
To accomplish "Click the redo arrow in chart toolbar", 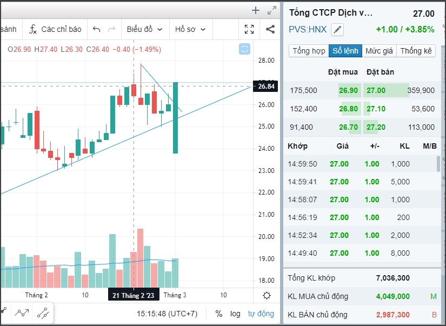I will pos(112,29).
